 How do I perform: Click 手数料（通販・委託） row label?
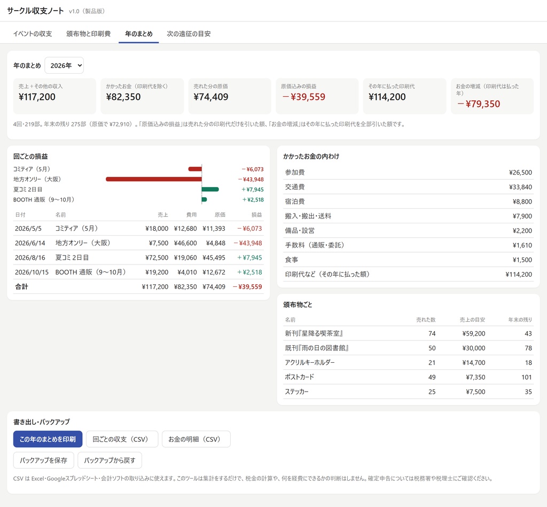tap(315, 245)
